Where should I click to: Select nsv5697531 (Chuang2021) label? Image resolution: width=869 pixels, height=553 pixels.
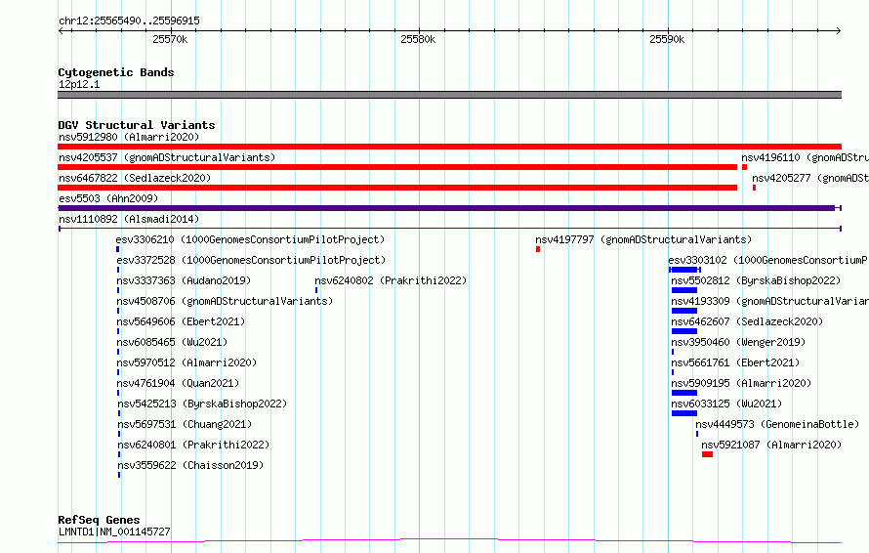tap(185, 424)
